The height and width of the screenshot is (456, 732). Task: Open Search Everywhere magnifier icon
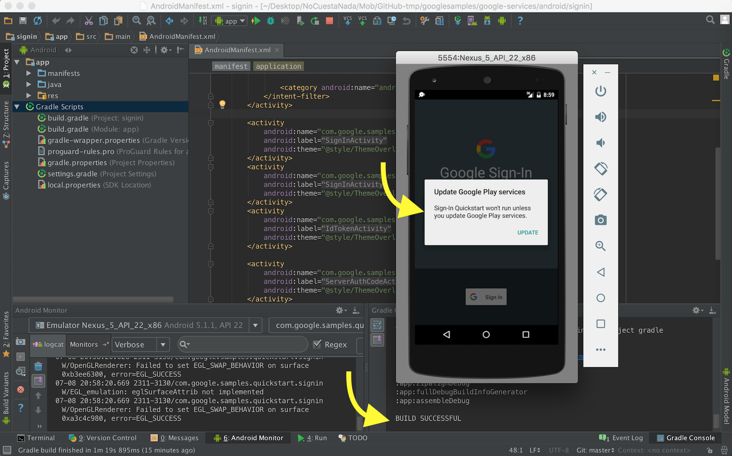[710, 20]
